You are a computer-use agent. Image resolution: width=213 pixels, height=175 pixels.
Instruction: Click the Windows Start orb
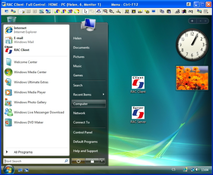(9, 170)
